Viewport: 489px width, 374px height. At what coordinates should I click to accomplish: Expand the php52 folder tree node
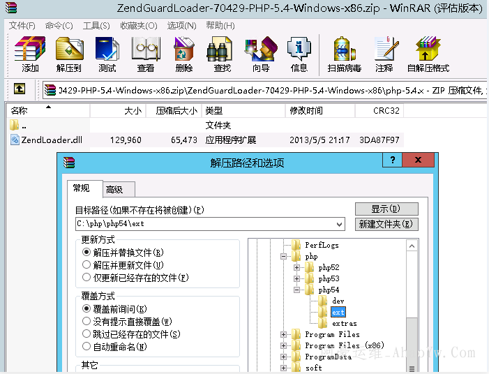click(296, 268)
